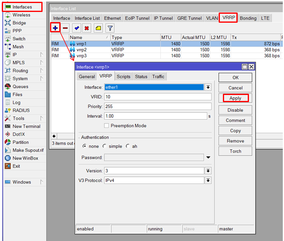Open Queues in the sidebar
This screenshot has height=241, width=284.
coord(20,87)
